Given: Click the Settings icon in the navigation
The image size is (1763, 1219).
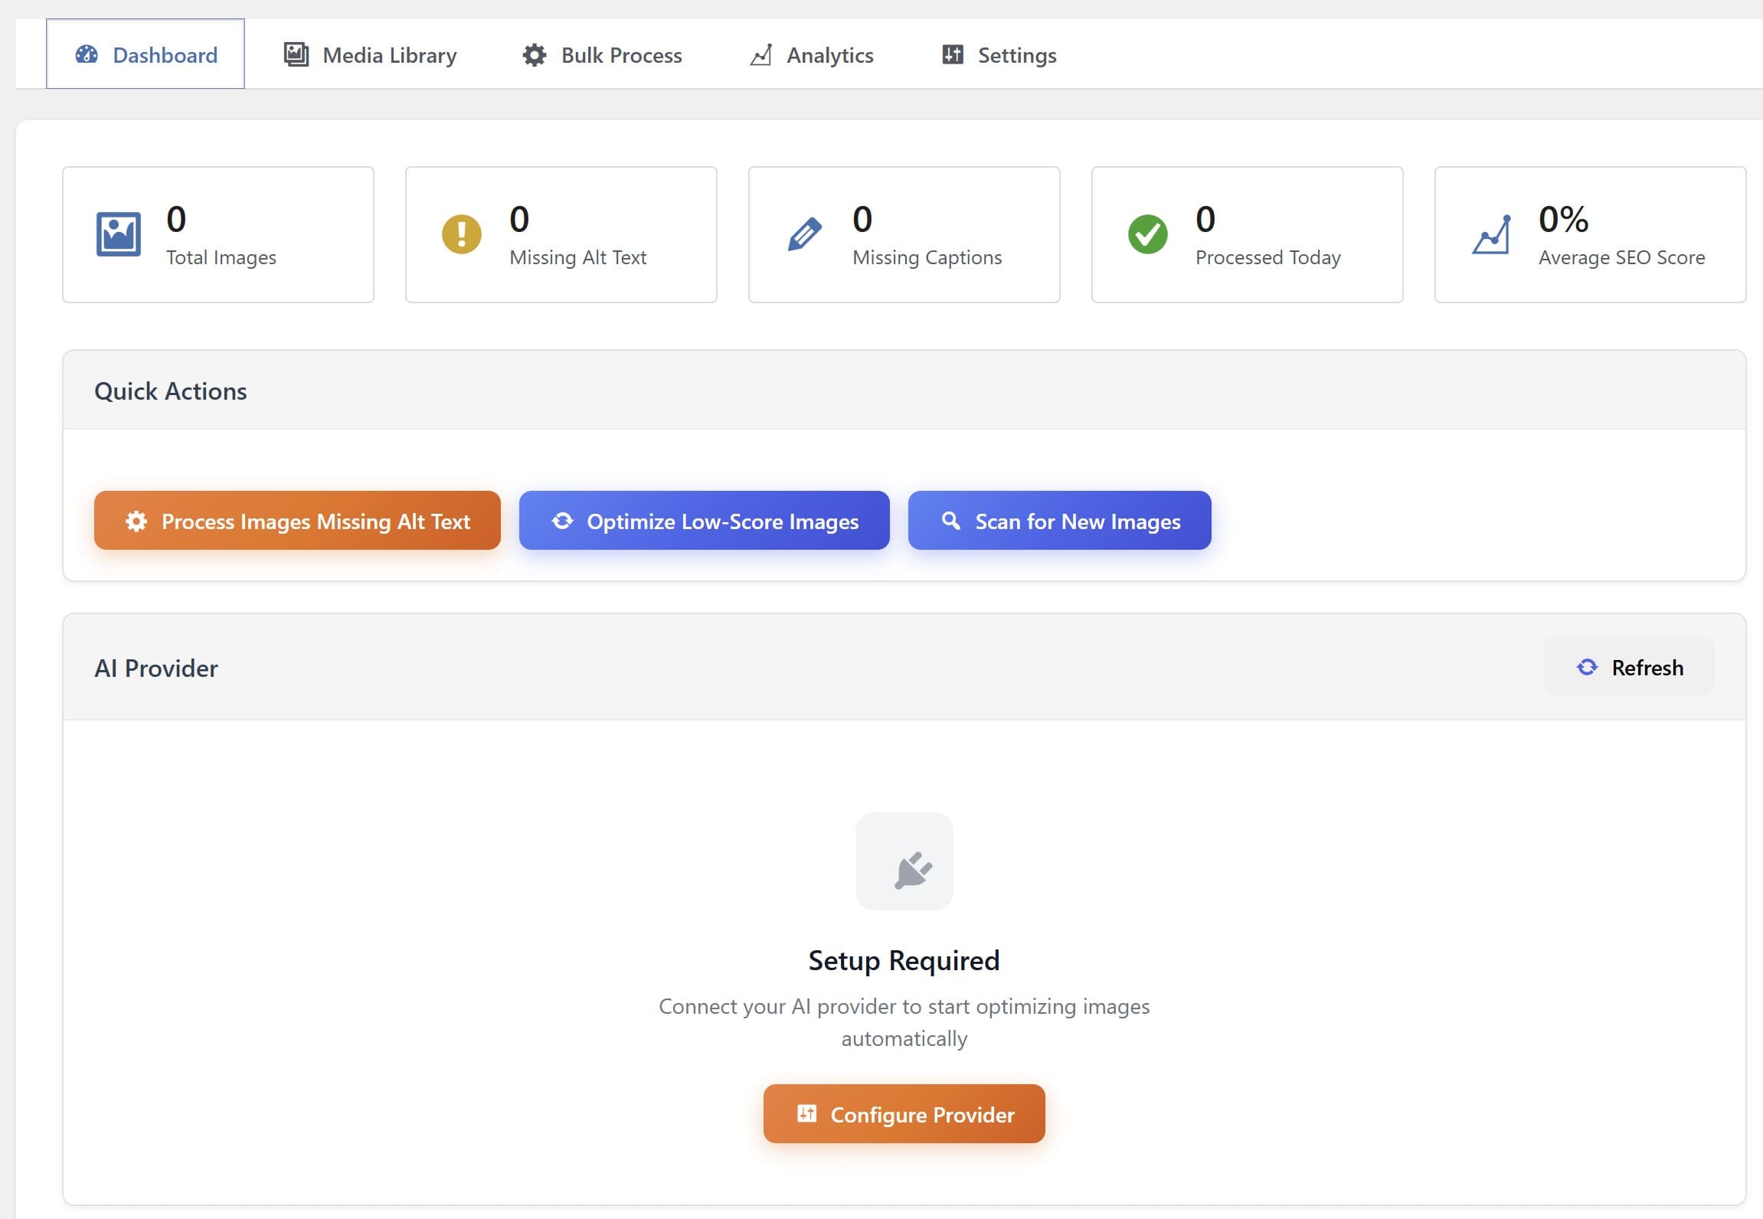Looking at the screenshot, I should (952, 54).
